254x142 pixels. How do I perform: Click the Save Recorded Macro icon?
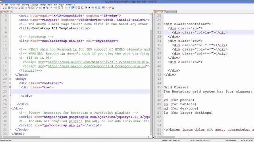coord(99,7)
